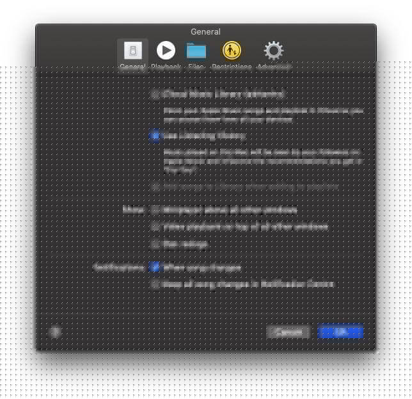
Task: Click the Files label under folder icon
Action: click(x=196, y=67)
